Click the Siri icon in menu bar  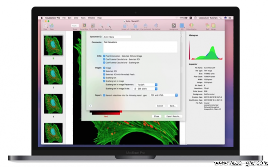tap(225, 18)
